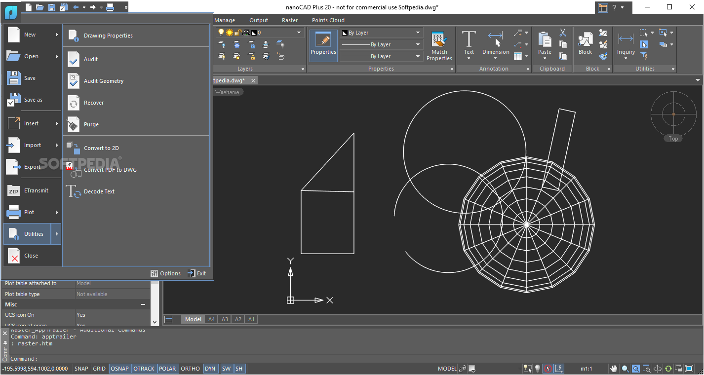Image resolution: width=704 pixels, height=375 pixels.
Task: Expand the Text tool dropdown arrow
Action: (469, 59)
